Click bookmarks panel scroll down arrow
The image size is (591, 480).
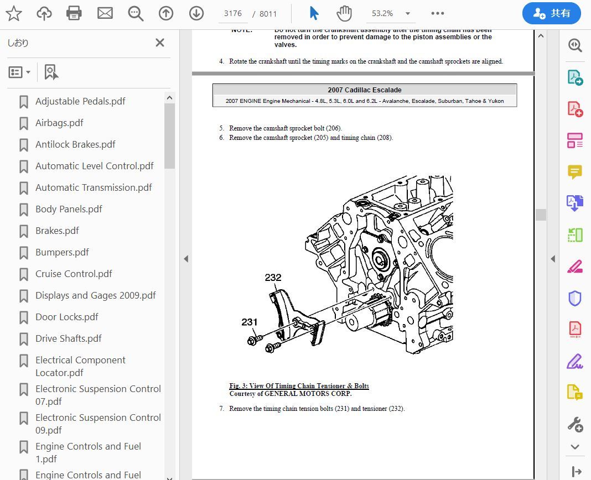tap(170, 478)
